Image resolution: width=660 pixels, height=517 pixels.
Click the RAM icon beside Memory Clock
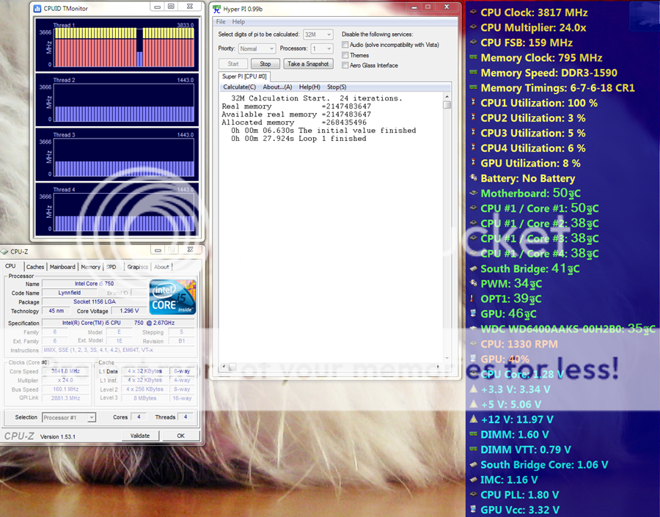(x=473, y=58)
